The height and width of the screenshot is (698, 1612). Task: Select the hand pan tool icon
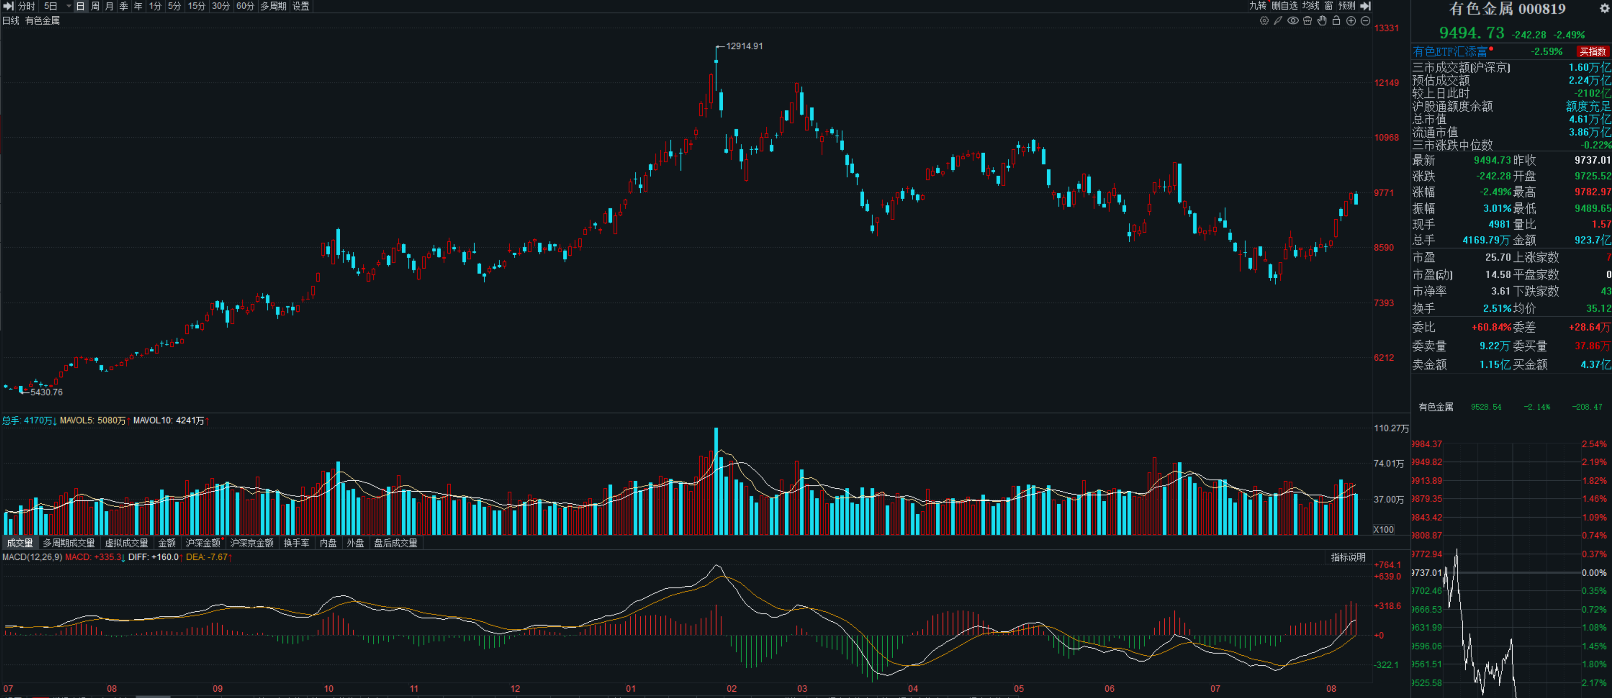coord(1322,21)
